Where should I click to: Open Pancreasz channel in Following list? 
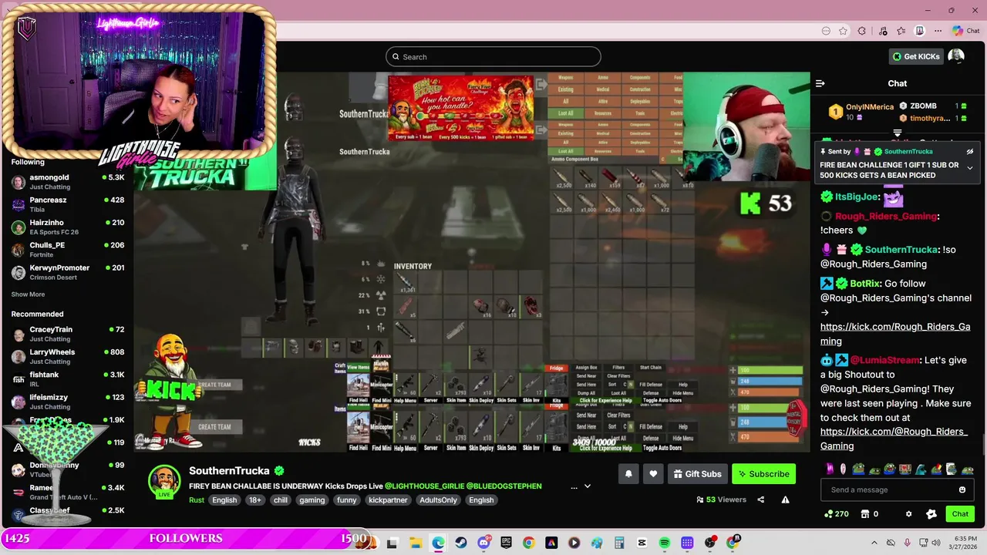click(x=68, y=204)
